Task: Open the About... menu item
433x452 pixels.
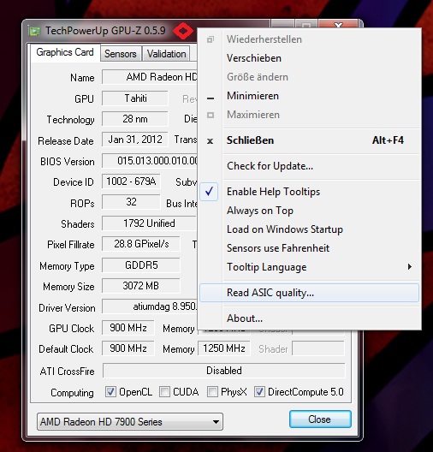Action: pyautogui.click(x=309, y=318)
